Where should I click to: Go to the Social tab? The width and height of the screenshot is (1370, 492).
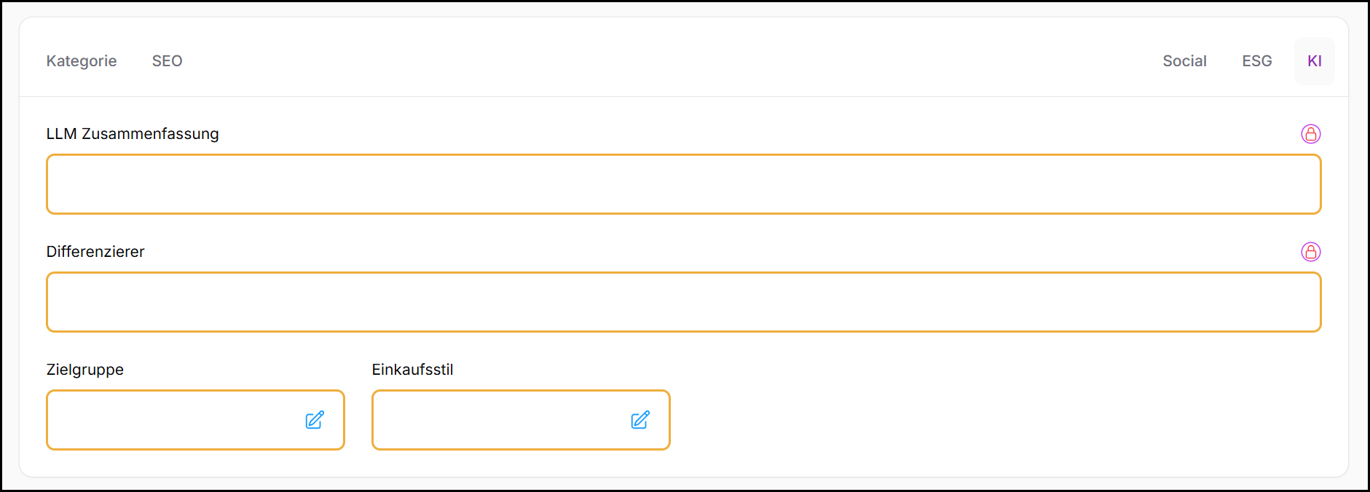pos(1184,61)
